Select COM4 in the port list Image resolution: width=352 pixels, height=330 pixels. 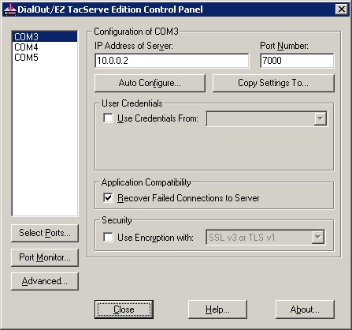pyautogui.click(x=45, y=47)
